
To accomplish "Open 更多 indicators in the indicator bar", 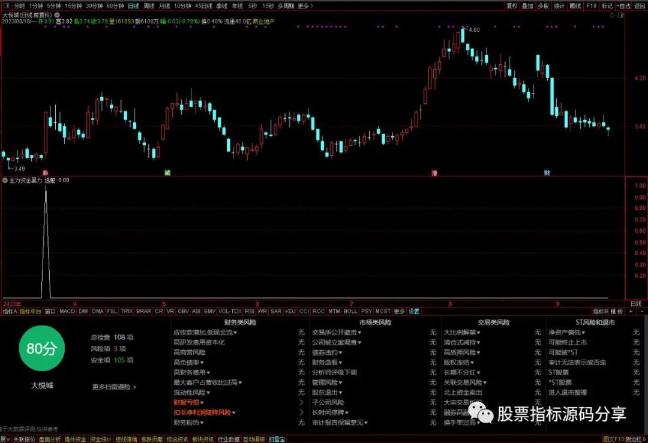I will (399, 311).
